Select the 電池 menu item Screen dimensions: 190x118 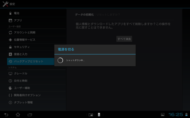tap(36, 13)
